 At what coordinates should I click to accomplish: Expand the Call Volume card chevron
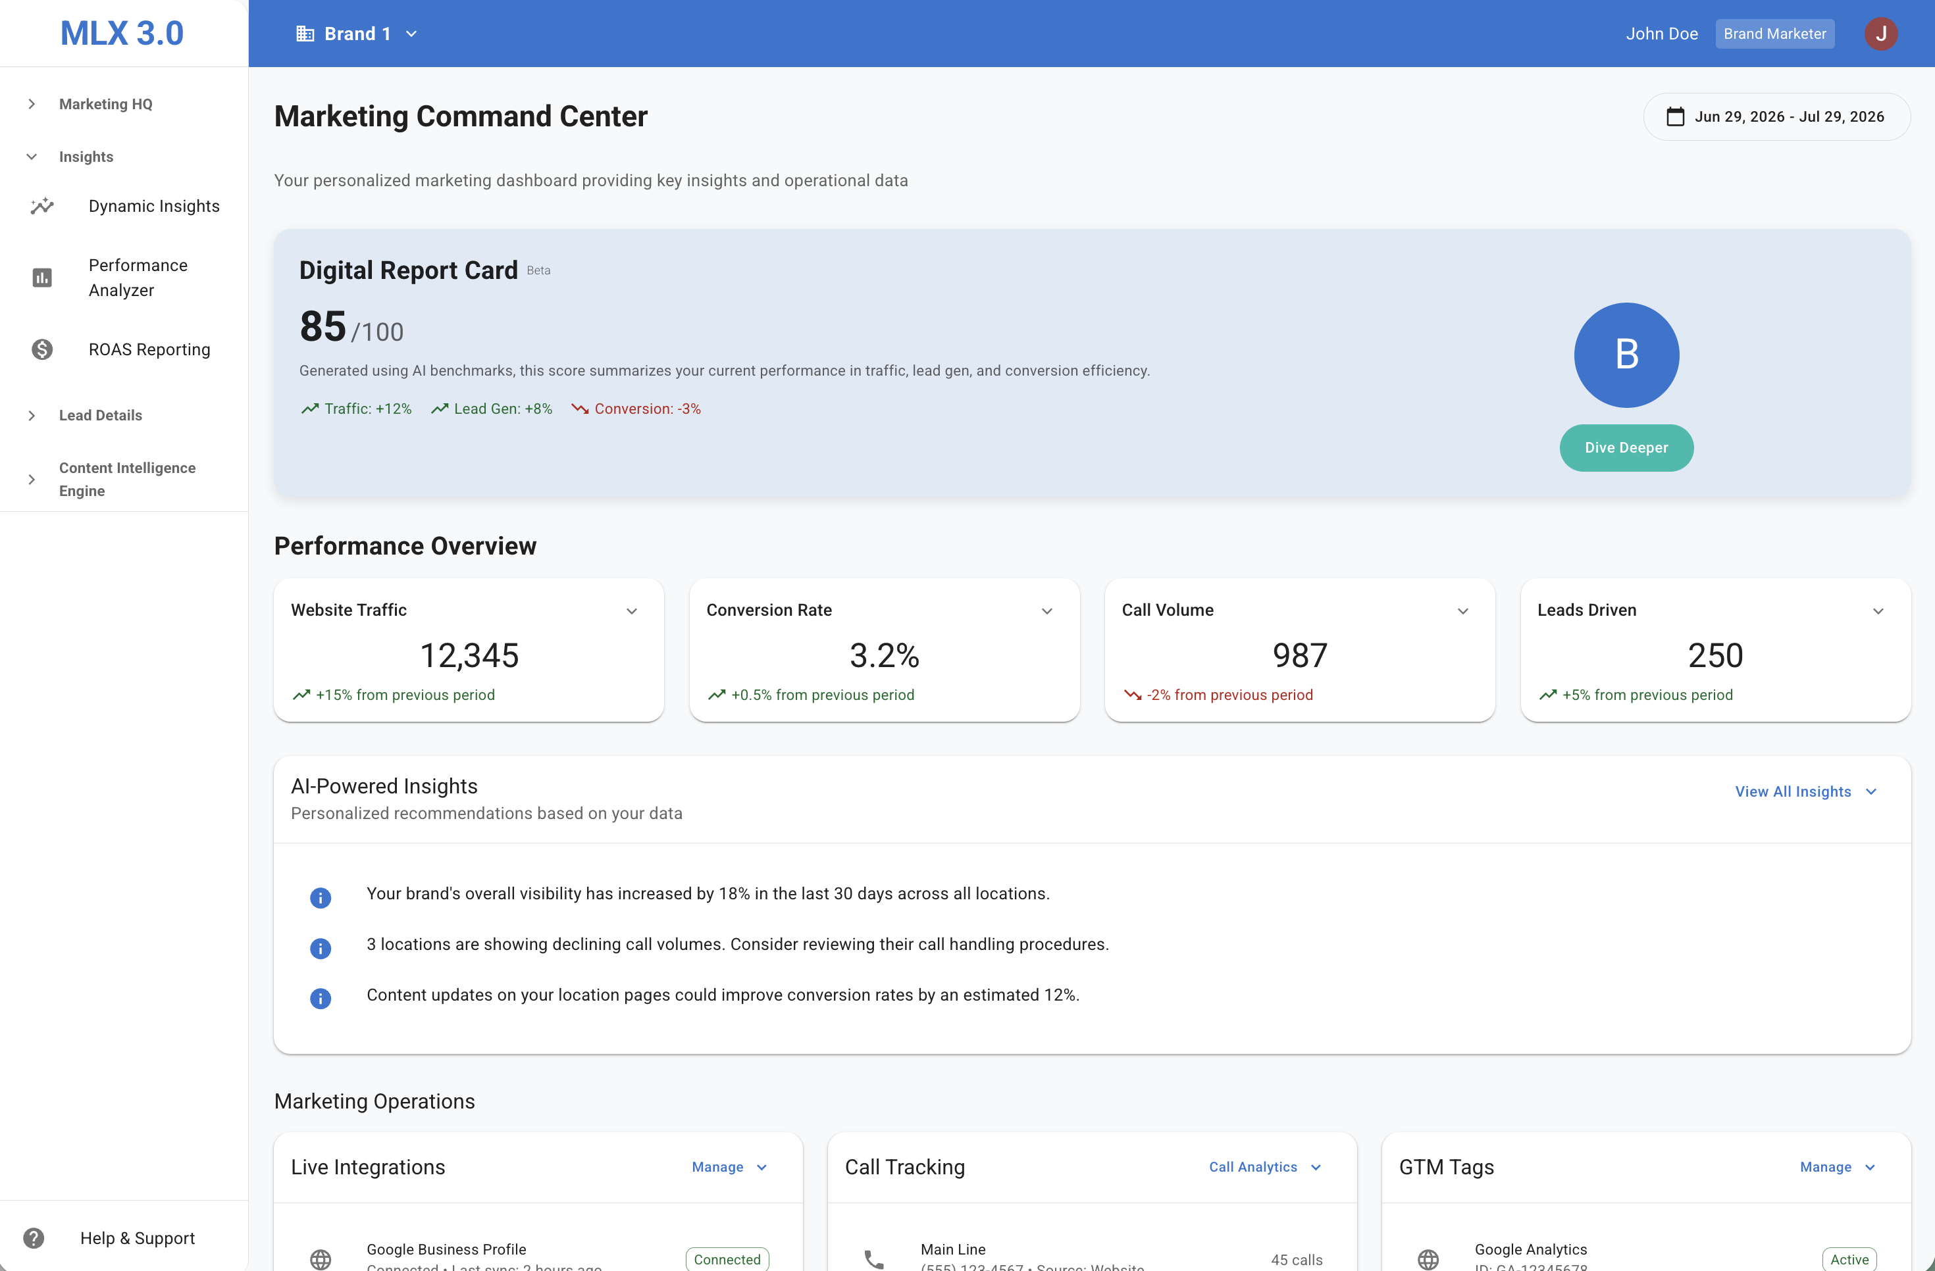click(1462, 611)
